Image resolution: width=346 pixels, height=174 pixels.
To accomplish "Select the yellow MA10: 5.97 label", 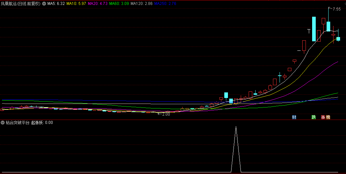I will 76,4.
